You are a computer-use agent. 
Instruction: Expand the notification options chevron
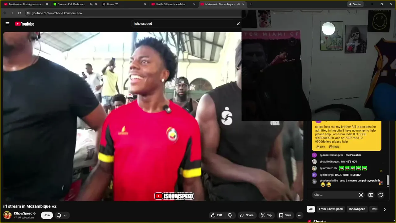point(65,215)
